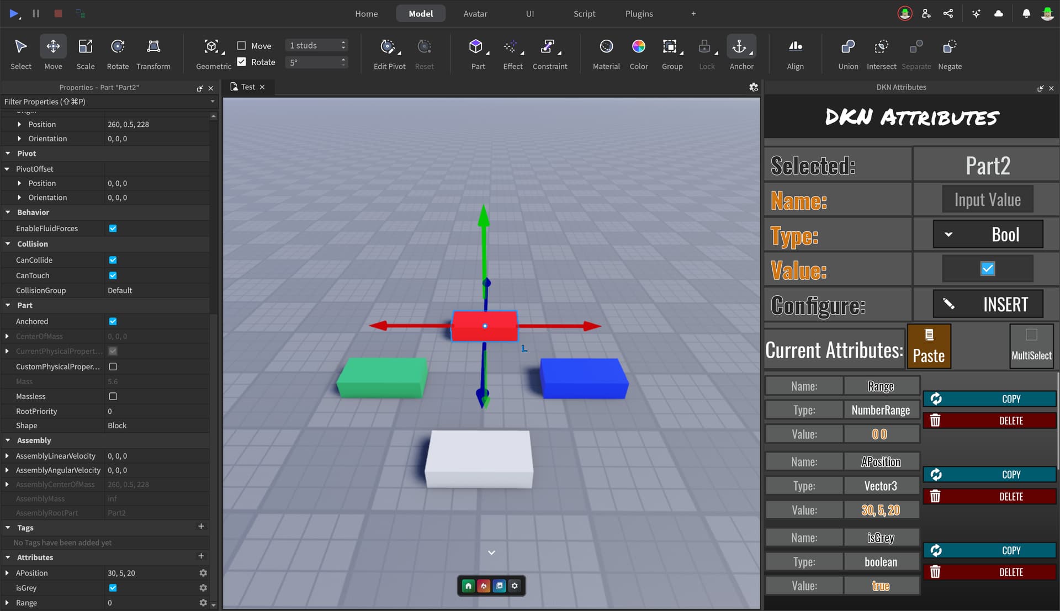Toggle the Value checkbox in DKN Attributes
This screenshot has width=1060, height=611.
988,268
